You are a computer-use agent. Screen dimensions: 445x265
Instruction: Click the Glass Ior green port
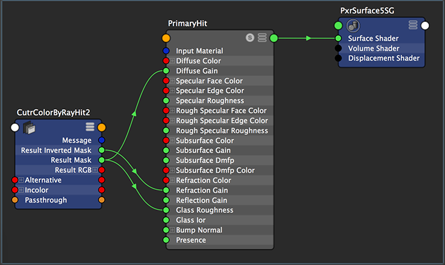[x=166, y=220]
